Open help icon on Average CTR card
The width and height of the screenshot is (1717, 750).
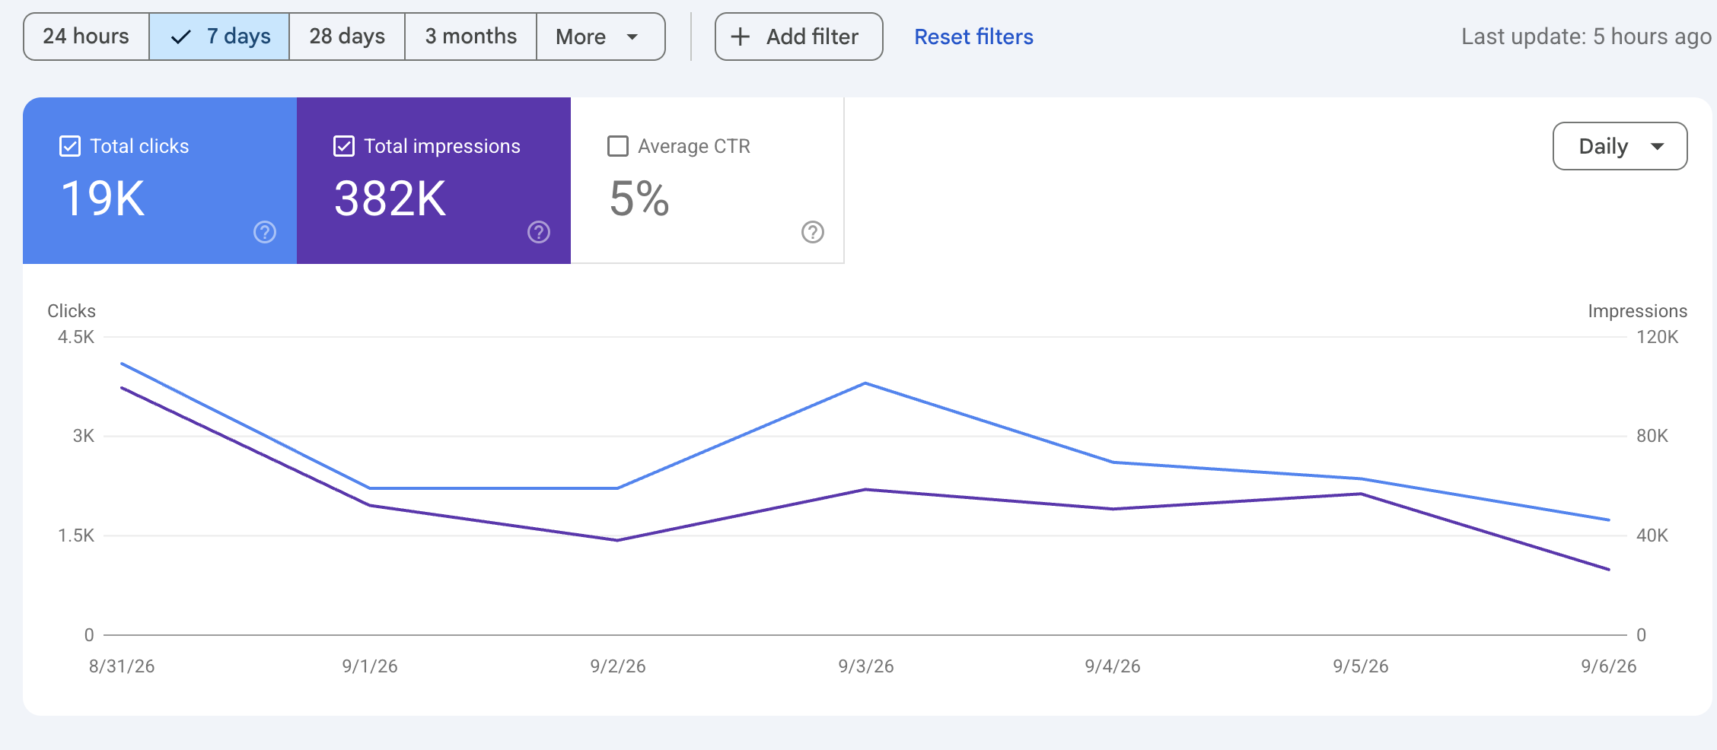pos(813,232)
